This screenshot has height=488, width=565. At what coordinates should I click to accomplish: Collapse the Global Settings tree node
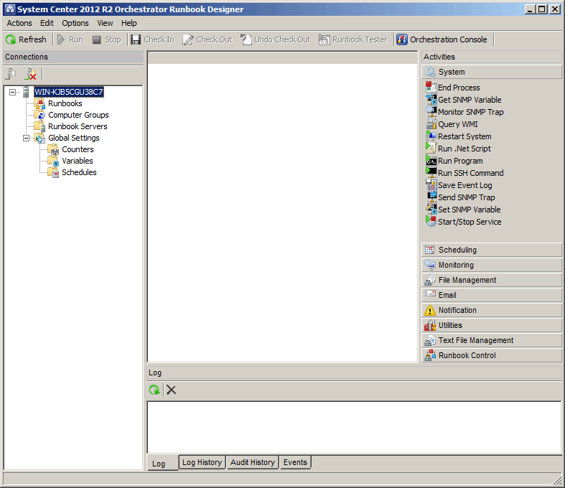point(26,138)
